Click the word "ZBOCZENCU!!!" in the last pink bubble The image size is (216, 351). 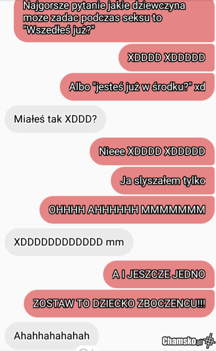[x=171, y=304]
